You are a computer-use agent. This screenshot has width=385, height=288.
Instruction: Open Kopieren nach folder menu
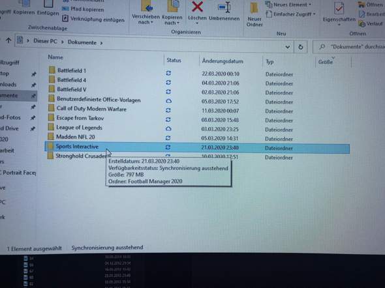click(172, 20)
